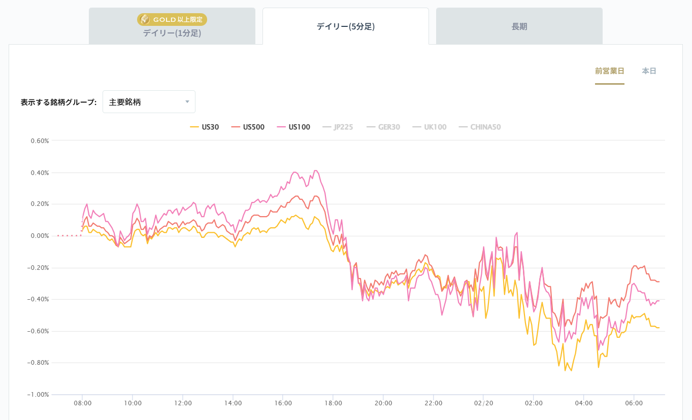Switch to 本日 view

point(649,71)
